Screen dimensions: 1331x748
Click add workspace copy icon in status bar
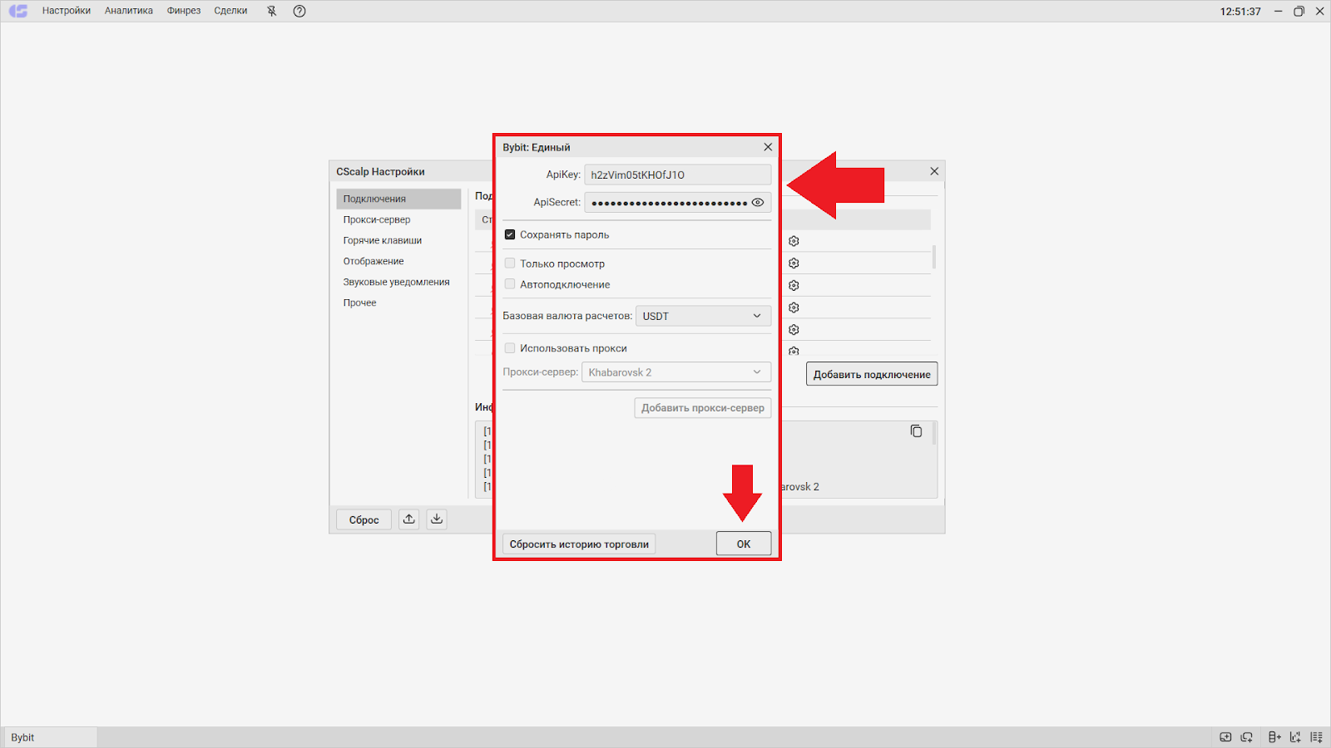[1247, 737]
